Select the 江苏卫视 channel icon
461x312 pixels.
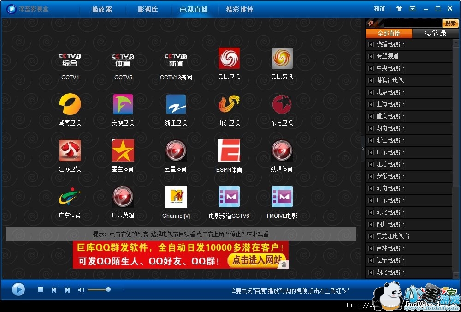pos(70,150)
